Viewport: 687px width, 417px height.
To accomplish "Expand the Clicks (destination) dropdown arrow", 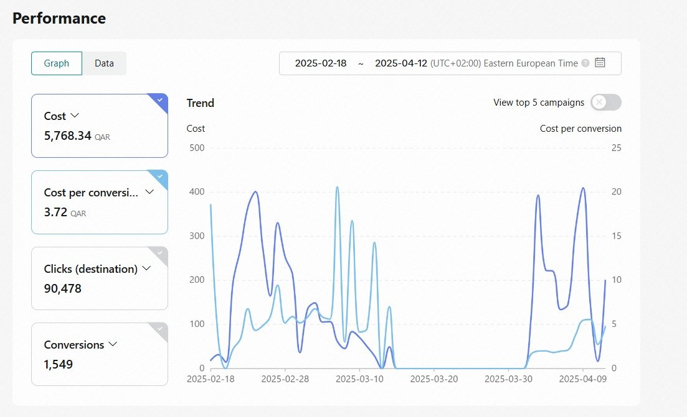I will tap(147, 268).
